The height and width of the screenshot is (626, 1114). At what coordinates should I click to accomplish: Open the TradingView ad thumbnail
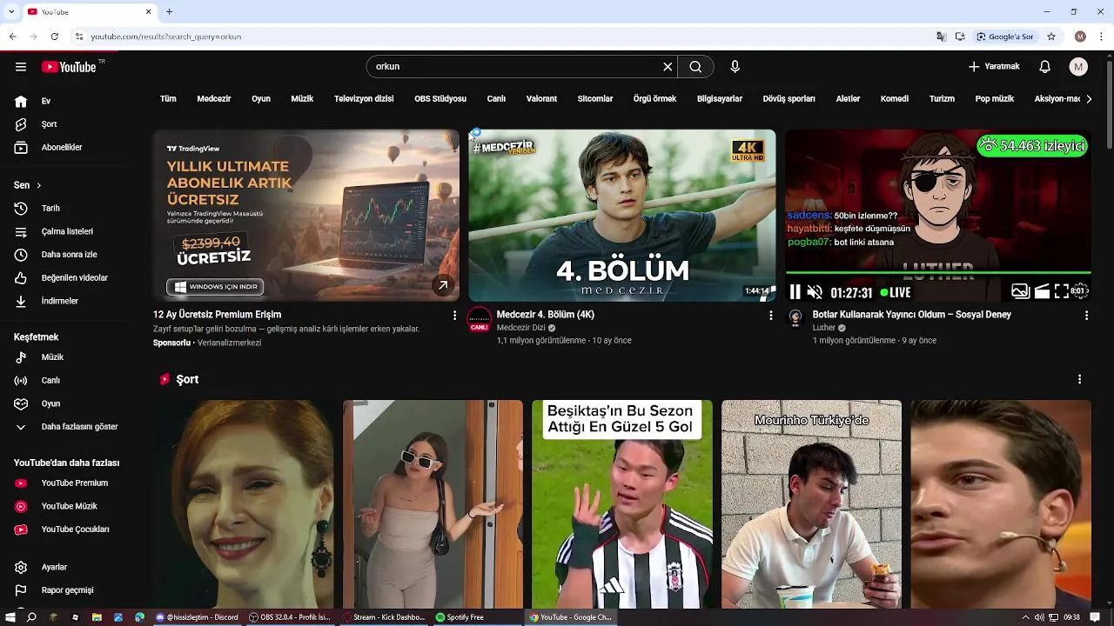(306, 216)
